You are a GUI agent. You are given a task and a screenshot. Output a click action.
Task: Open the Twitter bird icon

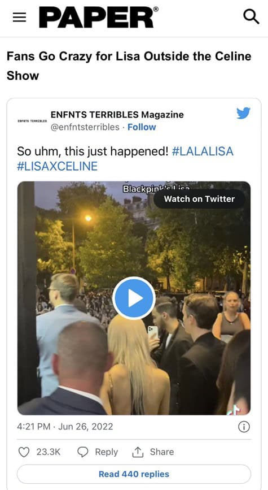243,113
